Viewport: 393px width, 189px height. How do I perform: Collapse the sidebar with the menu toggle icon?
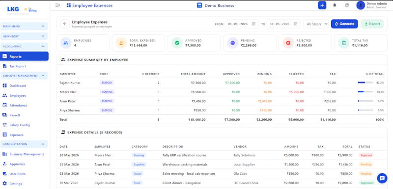(57, 5)
